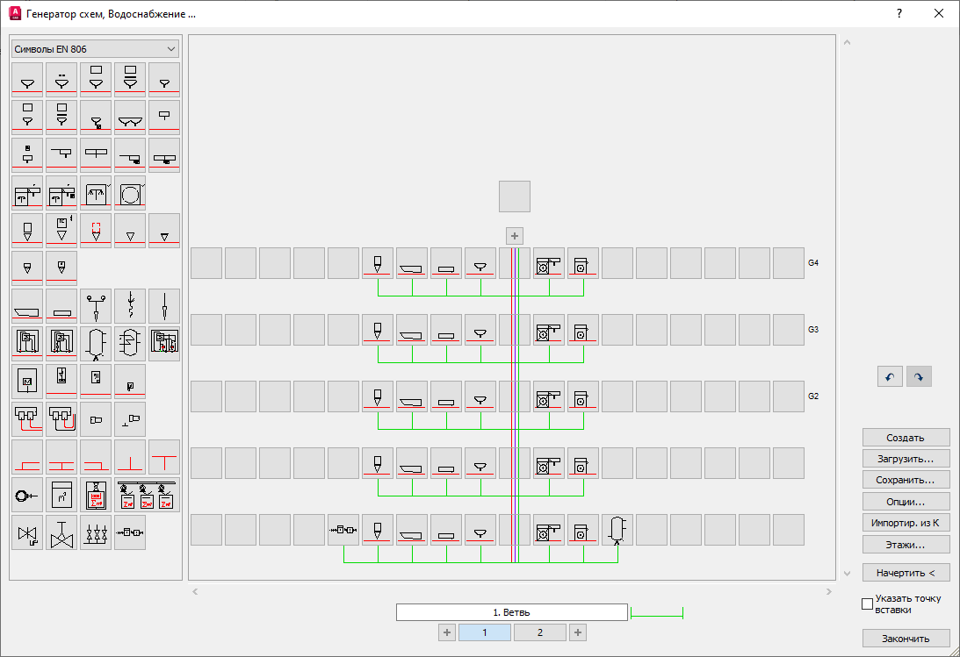The image size is (960, 657).
Task: Add a branch with plus left of tab 1
Action: click(x=447, y=632)
